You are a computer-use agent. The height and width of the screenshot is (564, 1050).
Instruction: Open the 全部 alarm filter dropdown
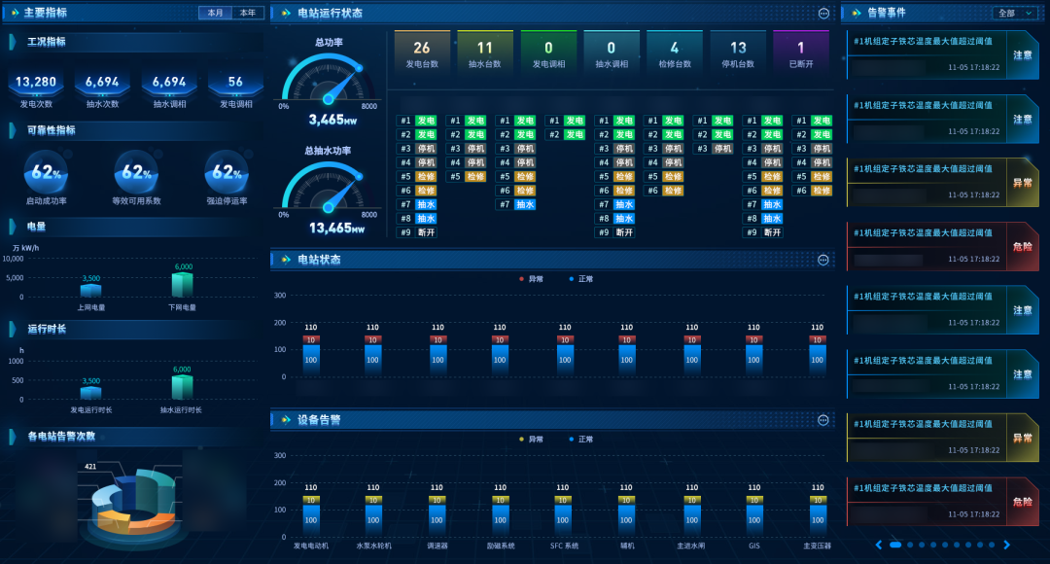(1015, 14)
